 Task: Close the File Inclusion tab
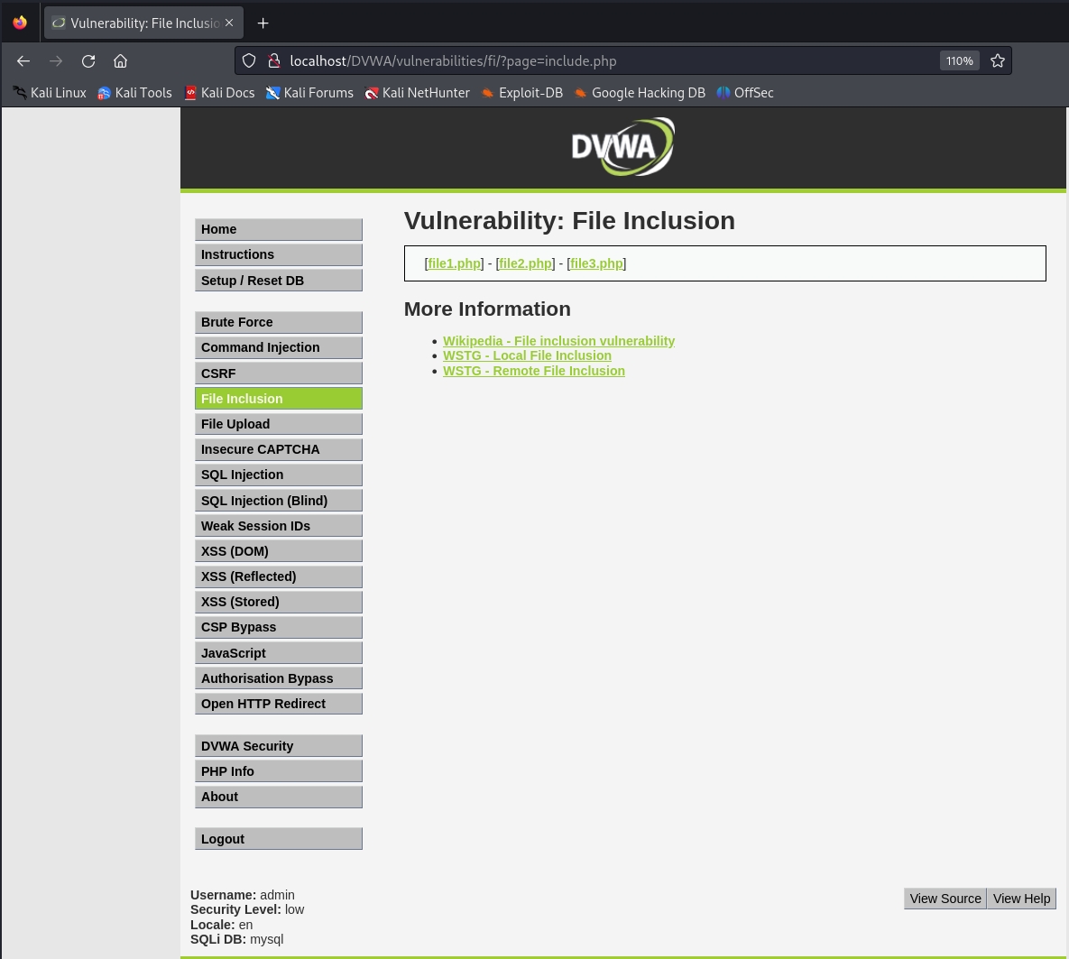(229, 23)
